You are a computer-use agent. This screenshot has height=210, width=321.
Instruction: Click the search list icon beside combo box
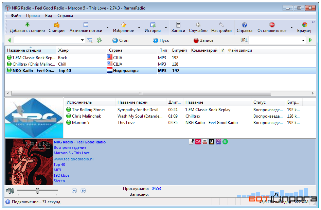89,40
